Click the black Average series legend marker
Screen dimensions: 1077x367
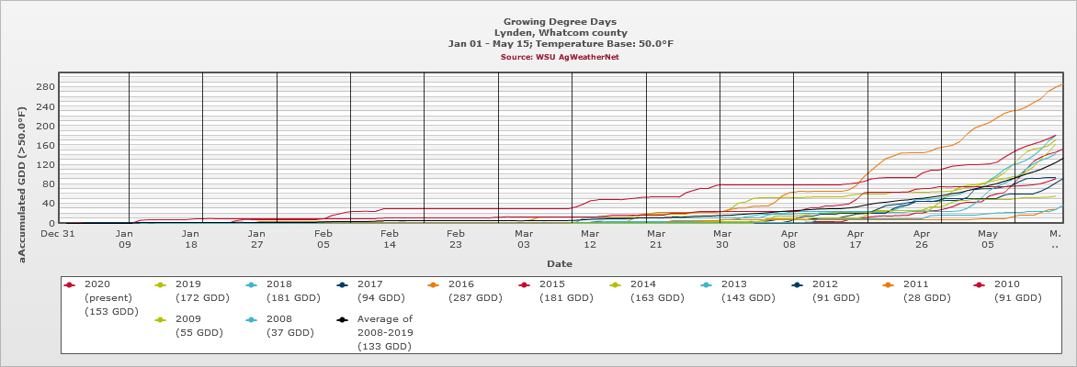click(343, 319)
